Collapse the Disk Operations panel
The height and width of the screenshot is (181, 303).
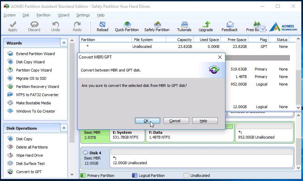coord(64,128)
